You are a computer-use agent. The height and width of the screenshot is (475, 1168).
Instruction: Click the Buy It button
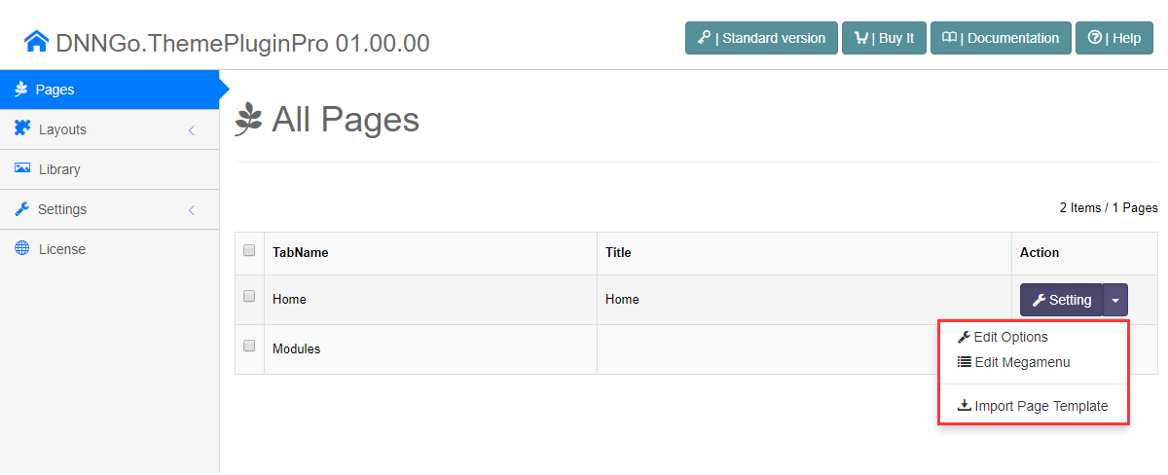click(x=884, y=38)
